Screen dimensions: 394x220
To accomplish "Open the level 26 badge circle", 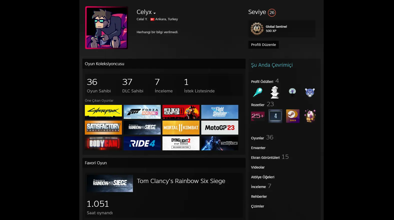I will [272, 12].
